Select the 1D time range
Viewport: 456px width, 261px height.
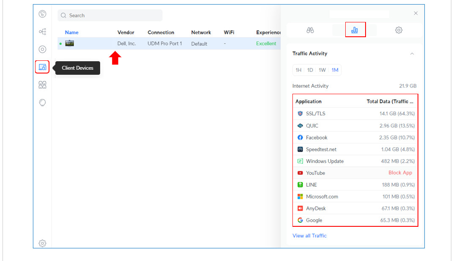(x=310, y=70)
